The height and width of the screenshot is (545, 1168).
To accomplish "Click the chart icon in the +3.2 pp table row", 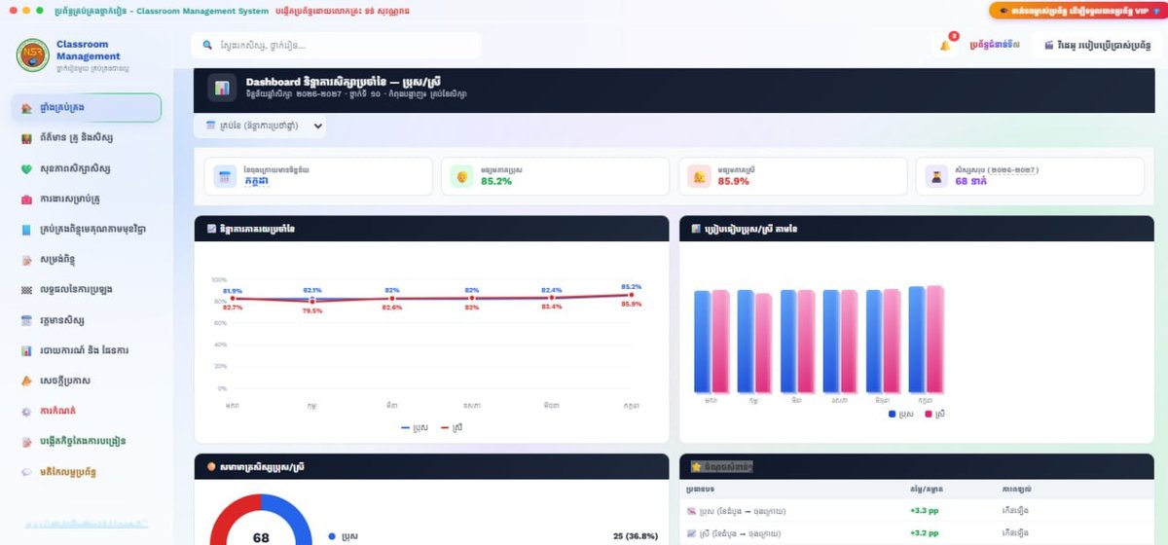I will point(692,533).
